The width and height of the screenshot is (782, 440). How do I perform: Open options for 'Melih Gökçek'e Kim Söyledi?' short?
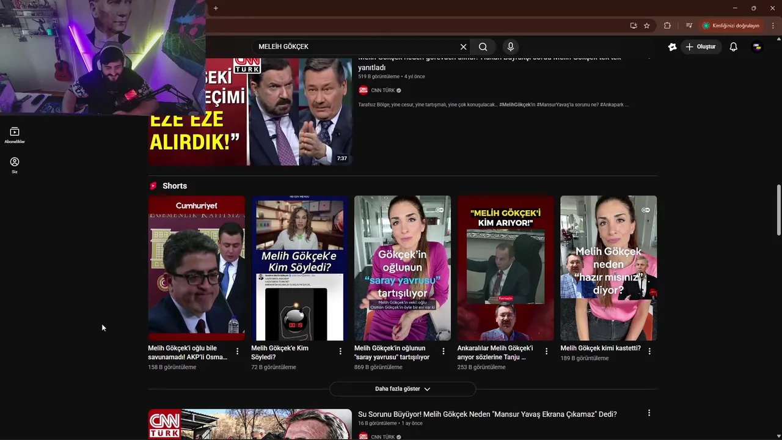(340, 351)
